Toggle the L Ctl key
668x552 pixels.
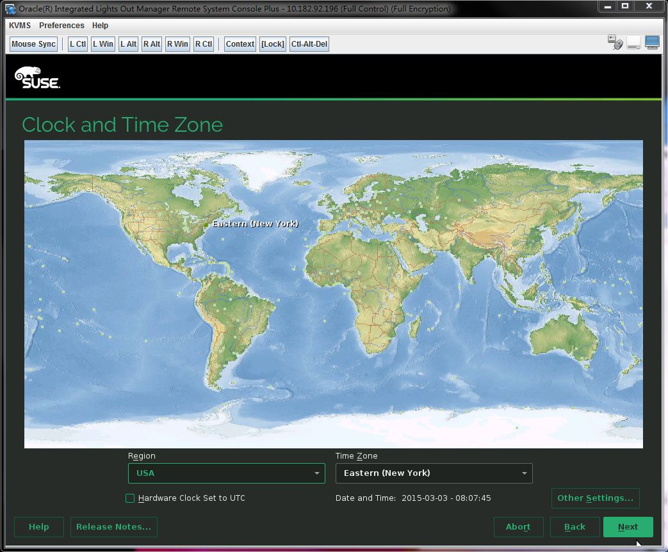[x=77, y=43]
